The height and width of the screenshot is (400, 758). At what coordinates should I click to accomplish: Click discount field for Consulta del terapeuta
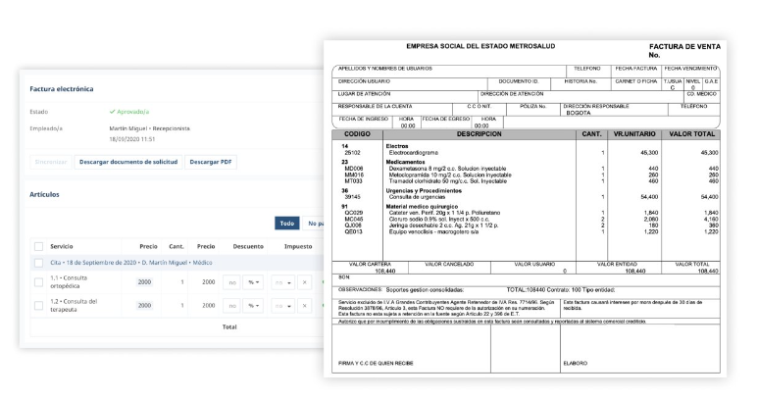(232, 305)
